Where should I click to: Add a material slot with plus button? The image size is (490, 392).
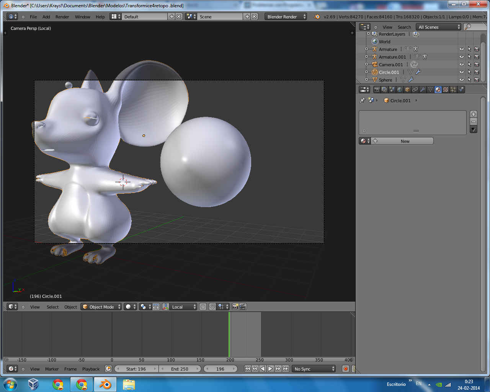tap(474, 114)
